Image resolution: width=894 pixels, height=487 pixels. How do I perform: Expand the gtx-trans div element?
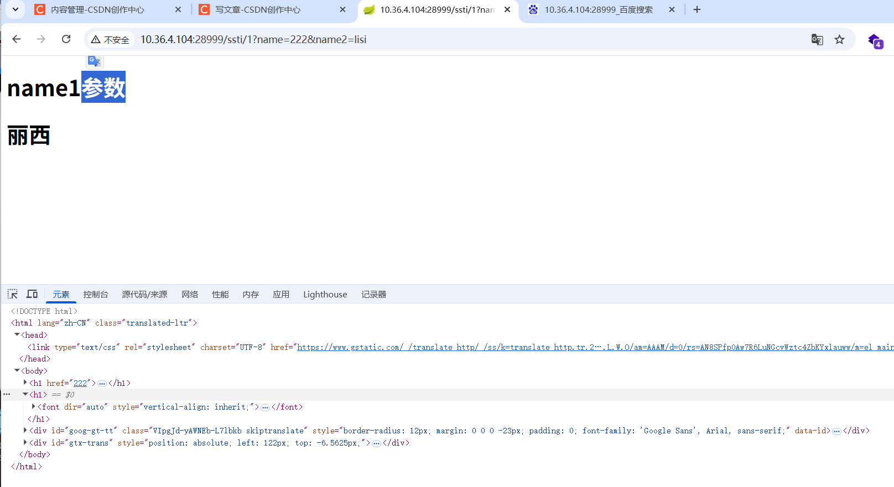(25, 442)
